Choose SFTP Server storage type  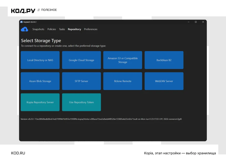coord(81,81)
